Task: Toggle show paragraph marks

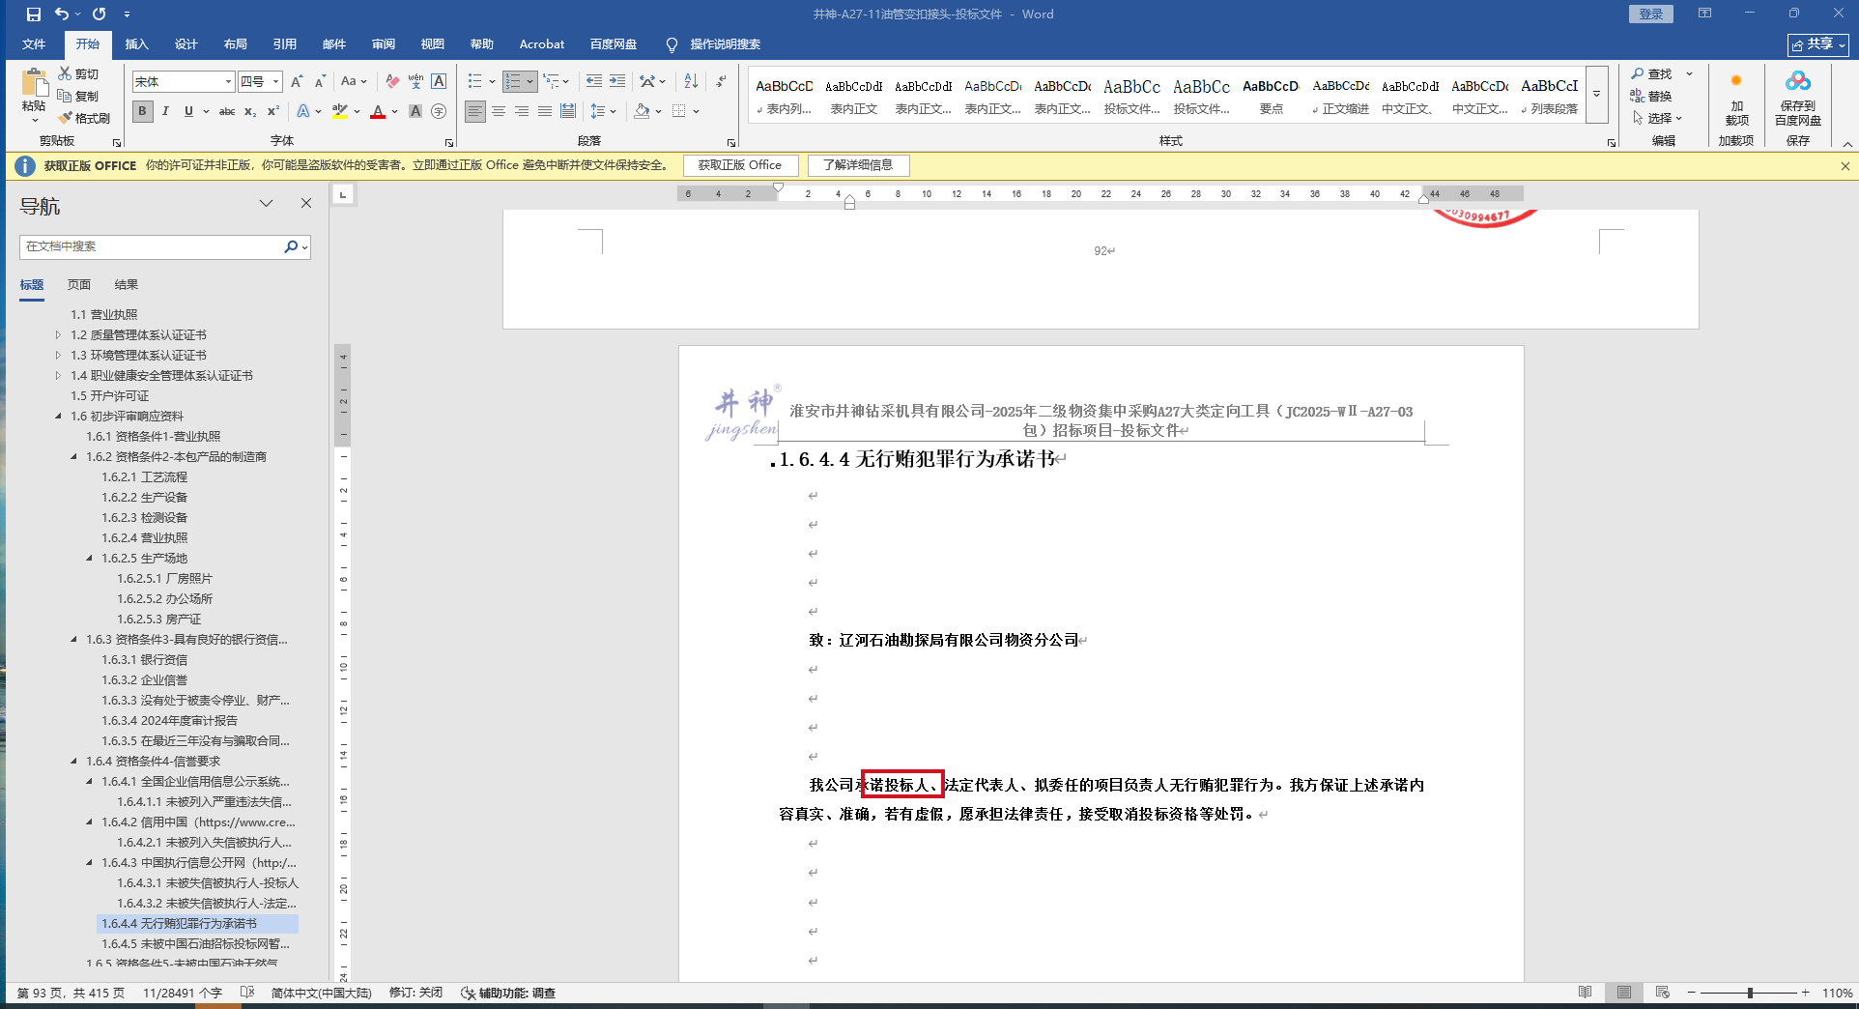Action: click(722, 82)
